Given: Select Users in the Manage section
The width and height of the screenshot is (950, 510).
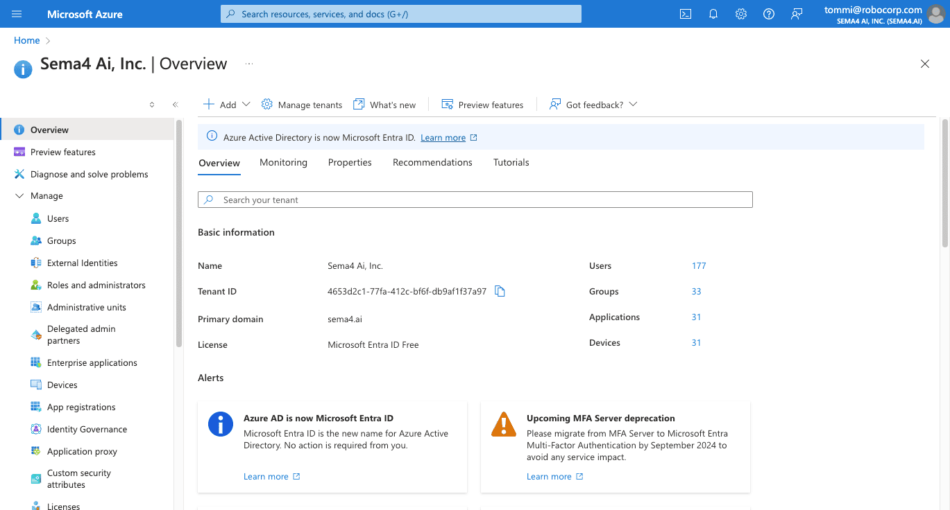Looking at the screenshot, I should (56, 218).
